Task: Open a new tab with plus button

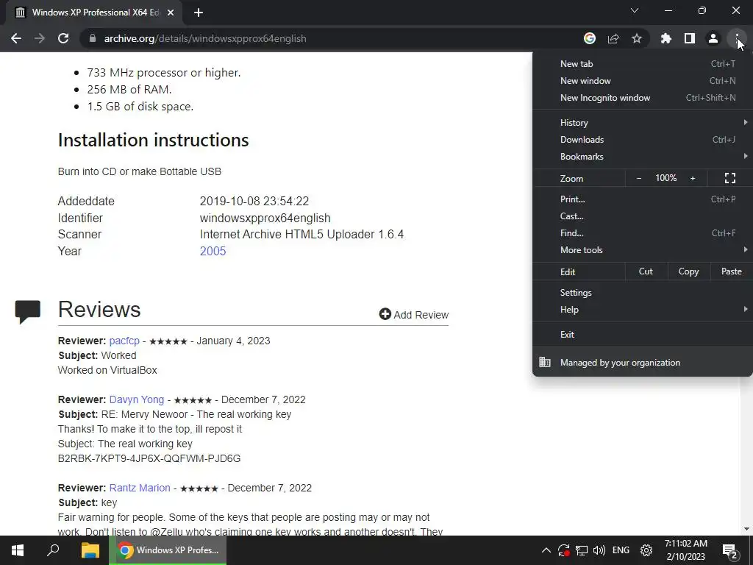Action: point(199,13)
